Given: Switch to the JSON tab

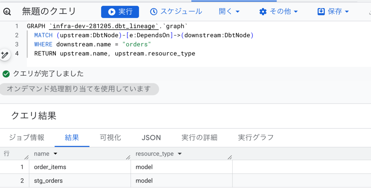Looking at the screenshot, I should tap(151, 138).
